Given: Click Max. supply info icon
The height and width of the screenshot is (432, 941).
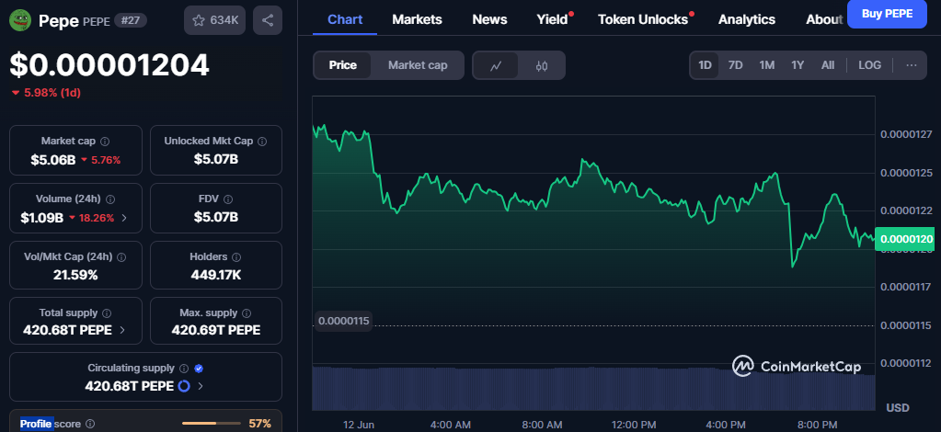Looking at the screenshot, I should click(x=247, y=313).
